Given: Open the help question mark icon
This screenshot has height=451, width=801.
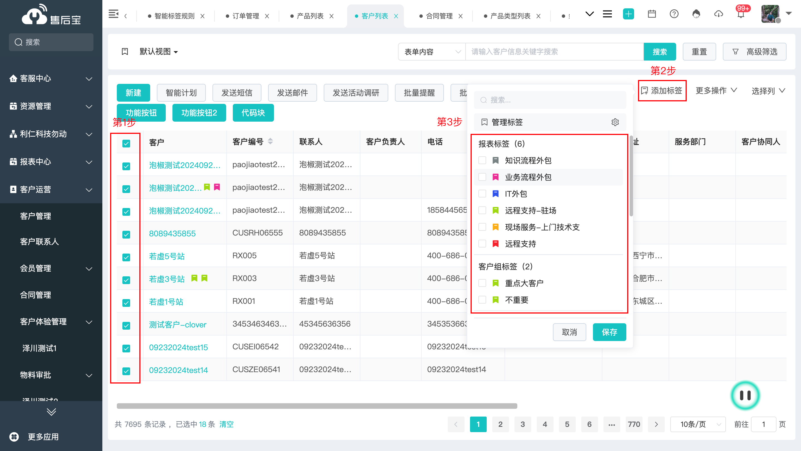Looking at the screenshot, I should point(674,14).
